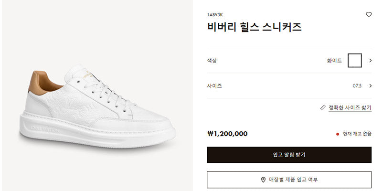
Task: Click the 사이즈 row label
Action: (214, 86)
